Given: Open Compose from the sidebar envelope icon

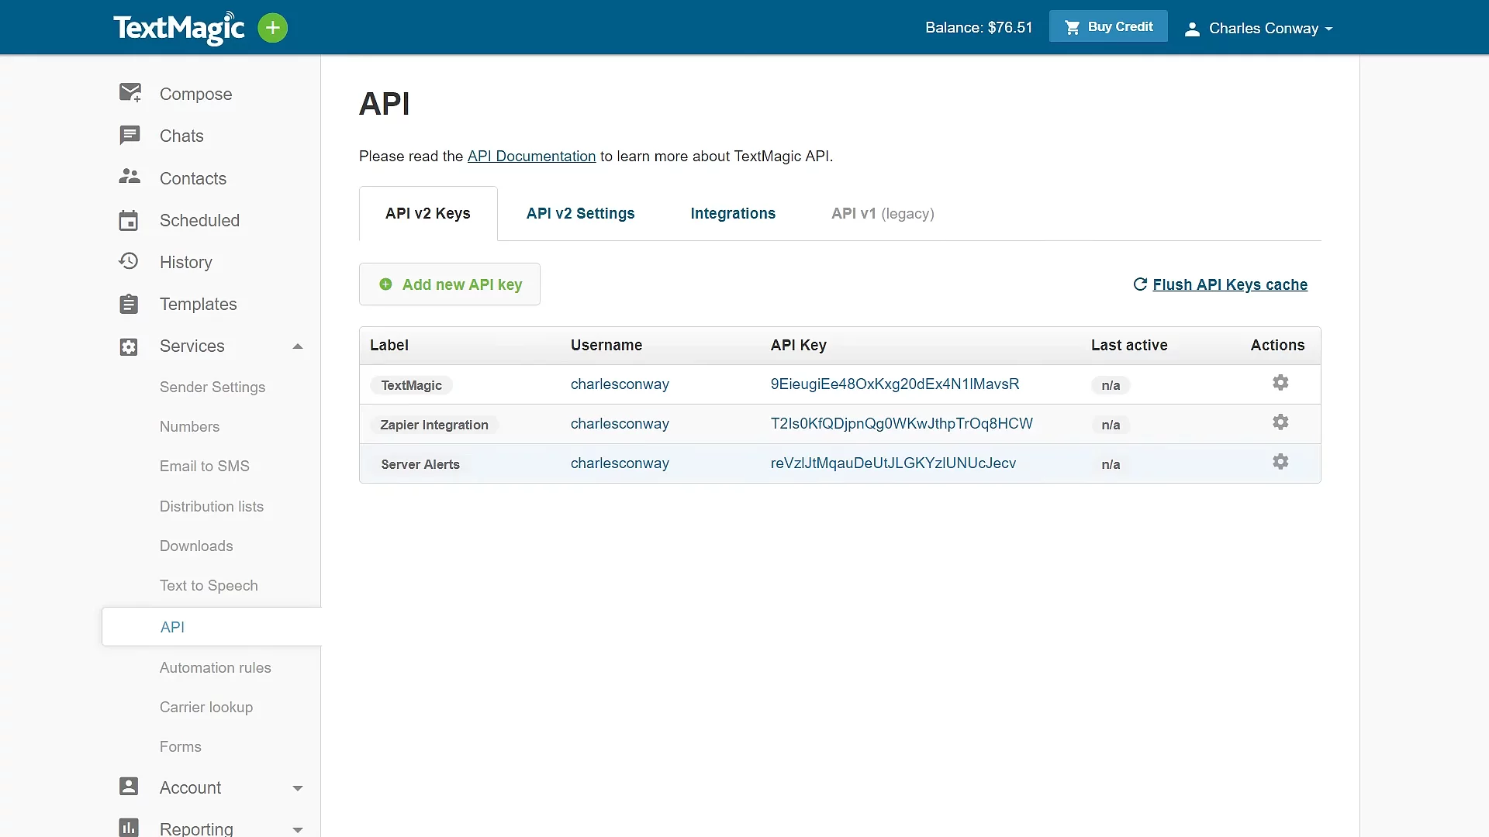Looking at the screenshot, I should [x=130, y=93].
